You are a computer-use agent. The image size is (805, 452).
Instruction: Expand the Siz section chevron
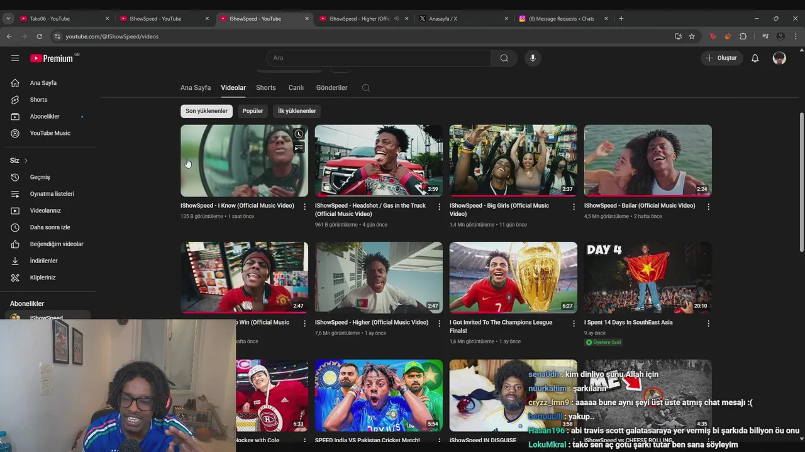coord(26,161)
